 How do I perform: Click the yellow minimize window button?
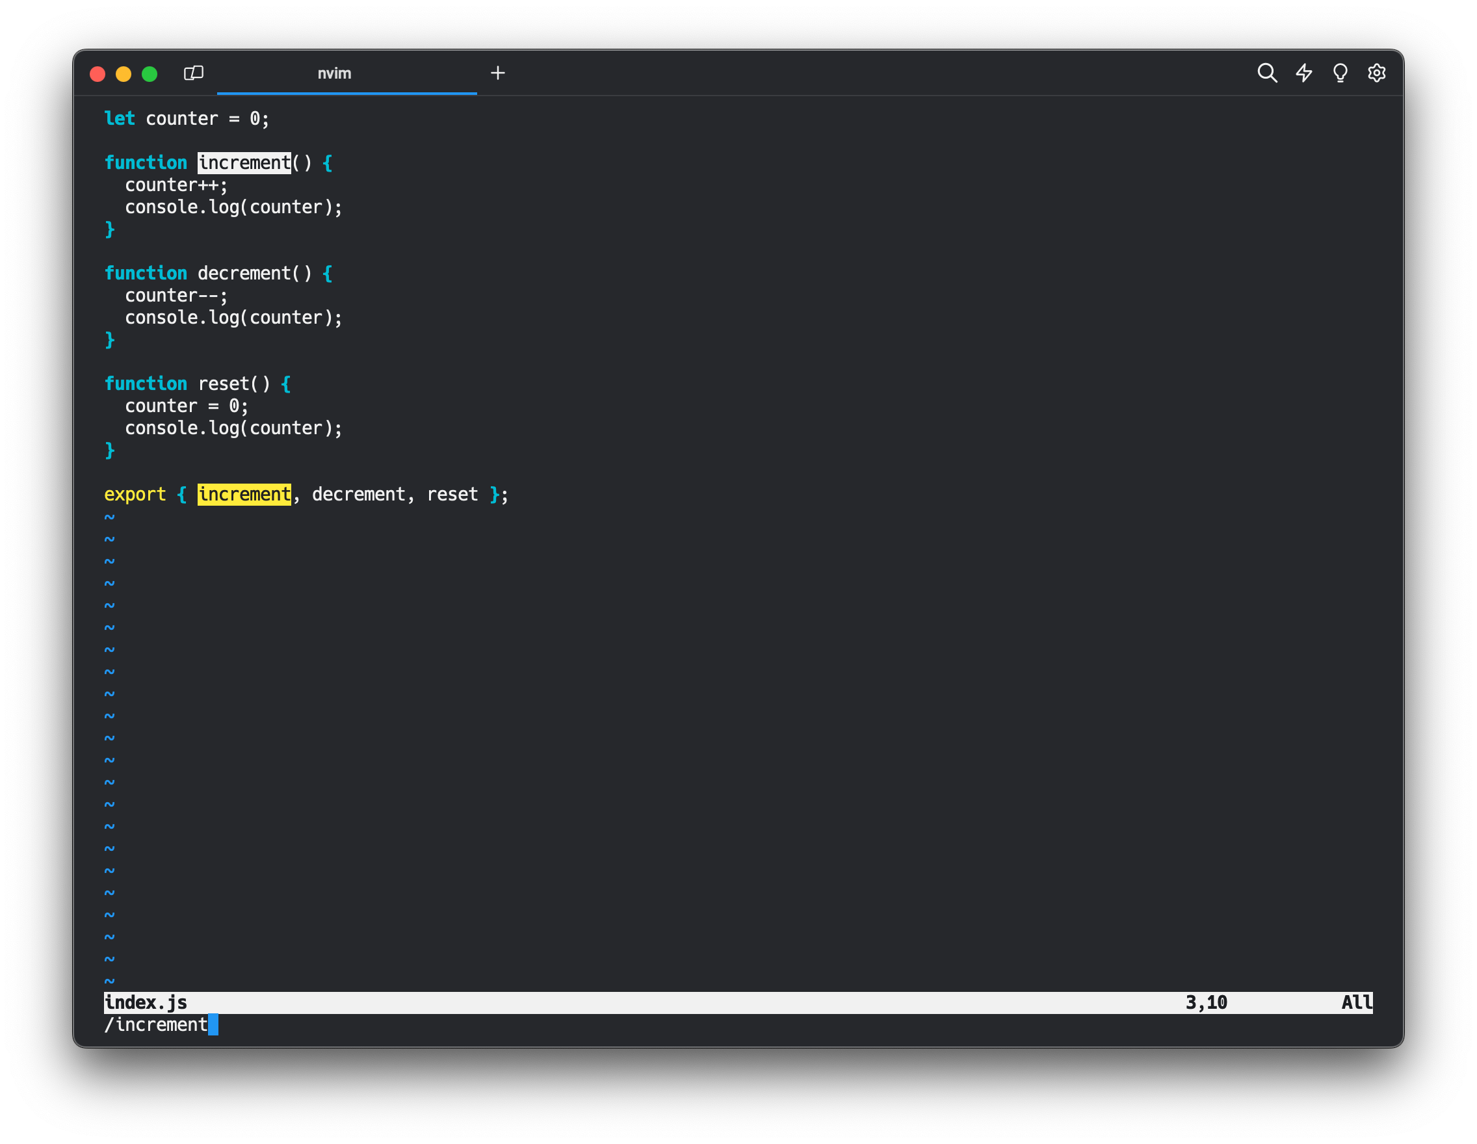[123, 73]
